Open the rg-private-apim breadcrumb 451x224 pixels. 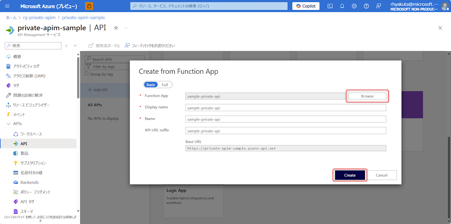click(x=39, y=18)
